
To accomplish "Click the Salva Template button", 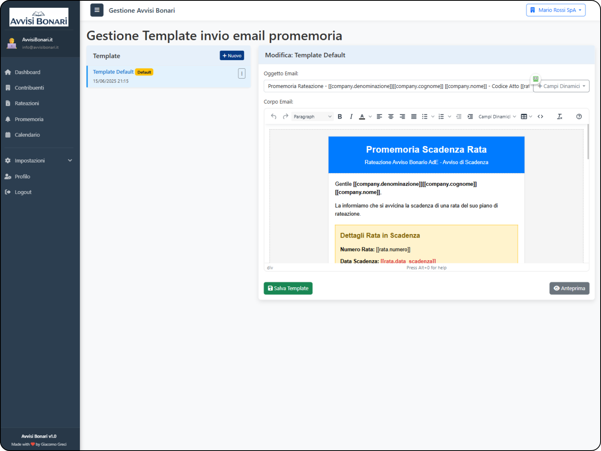I will point(288,288).
